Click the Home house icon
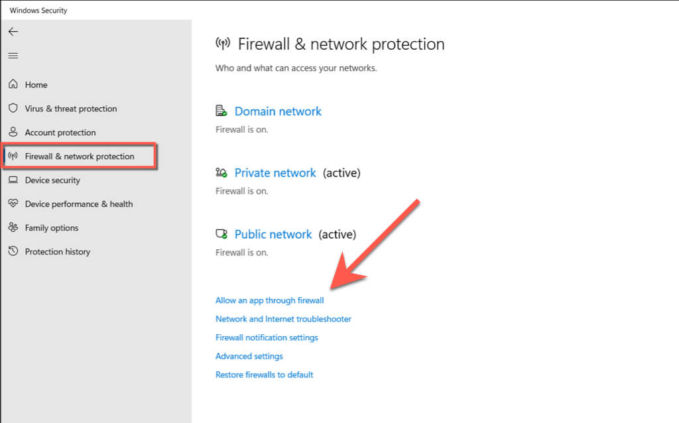679x423 pixels. click(13, 85)
